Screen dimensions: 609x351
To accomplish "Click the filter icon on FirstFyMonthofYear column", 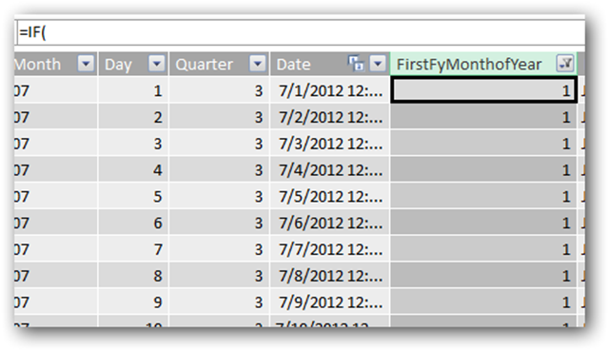I will click(564, 64).
